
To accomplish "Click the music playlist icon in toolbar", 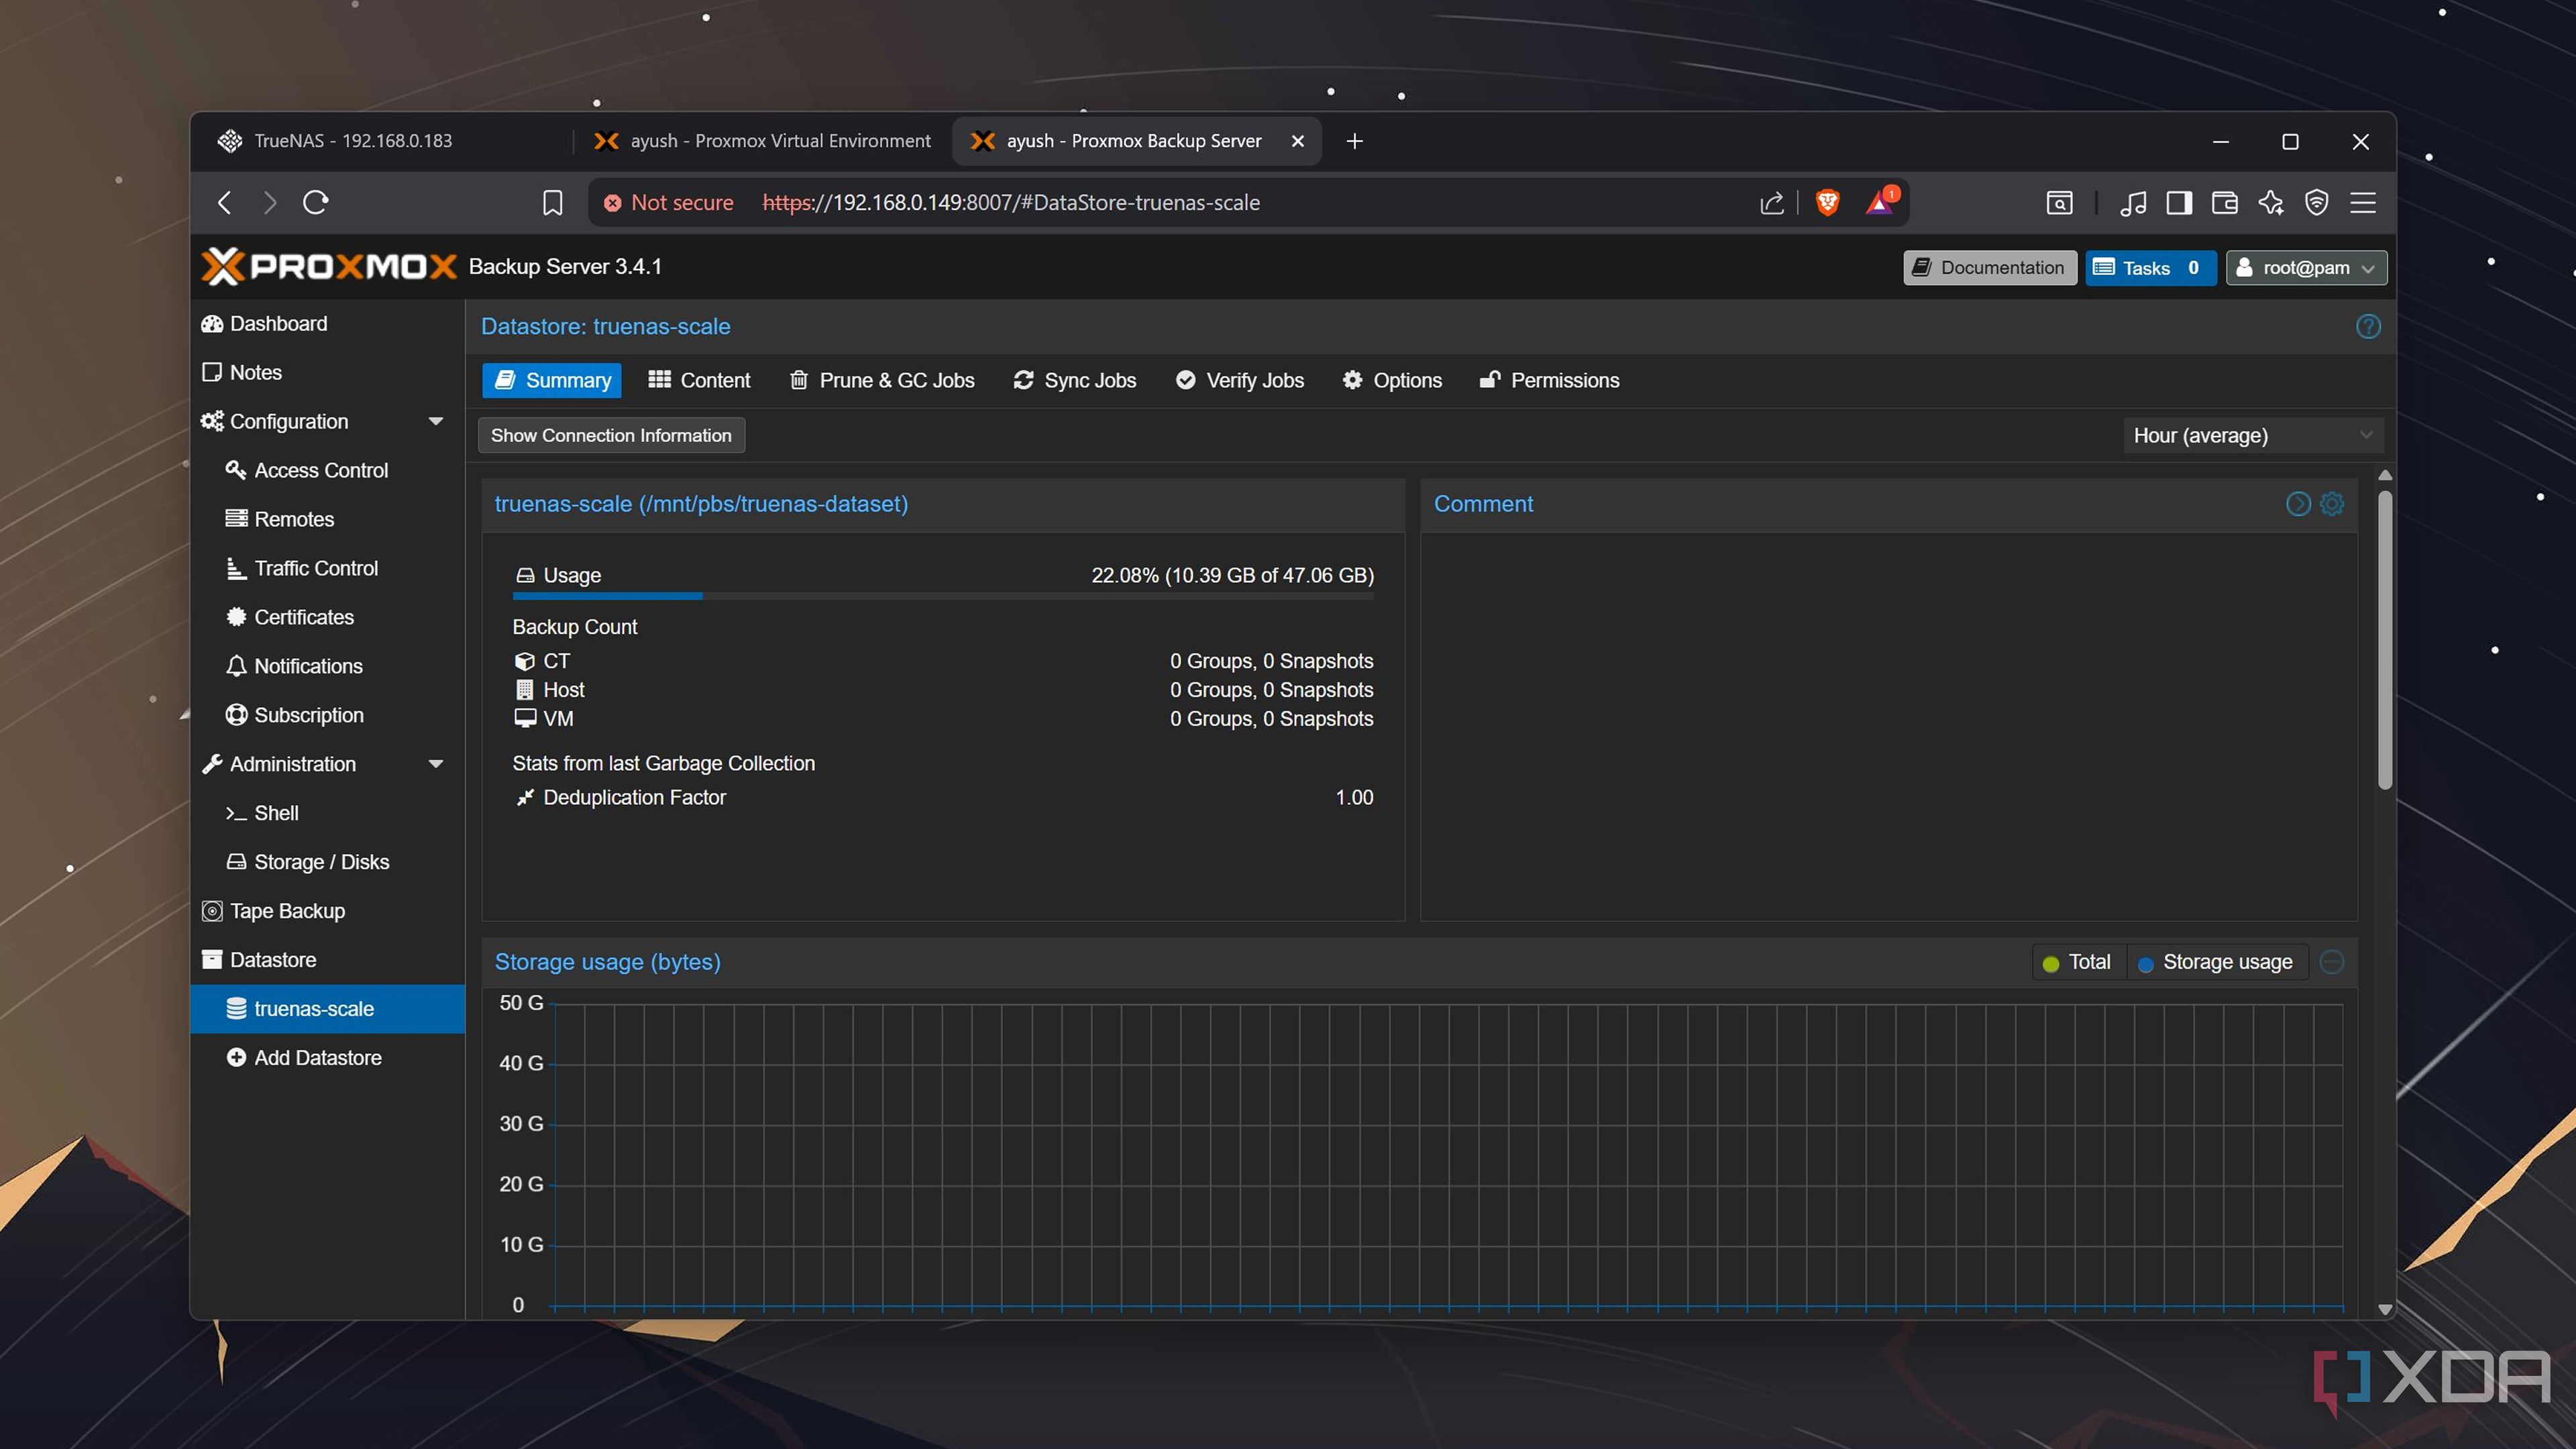I will pyautogui.click(x=2133, y=203).
